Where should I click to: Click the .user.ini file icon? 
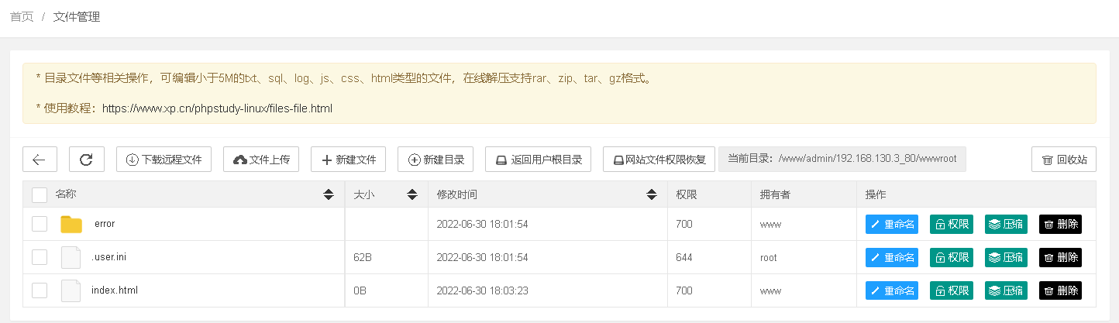[x=71, y=257]
